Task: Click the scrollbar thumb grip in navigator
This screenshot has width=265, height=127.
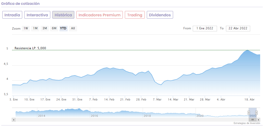Action: click(x=252, y=120)
